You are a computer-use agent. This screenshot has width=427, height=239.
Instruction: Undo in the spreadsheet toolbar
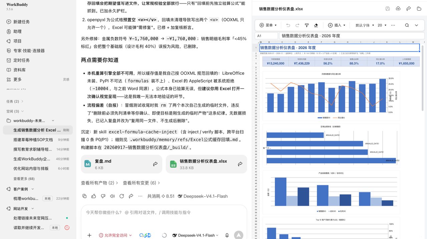tap(288, 25)
